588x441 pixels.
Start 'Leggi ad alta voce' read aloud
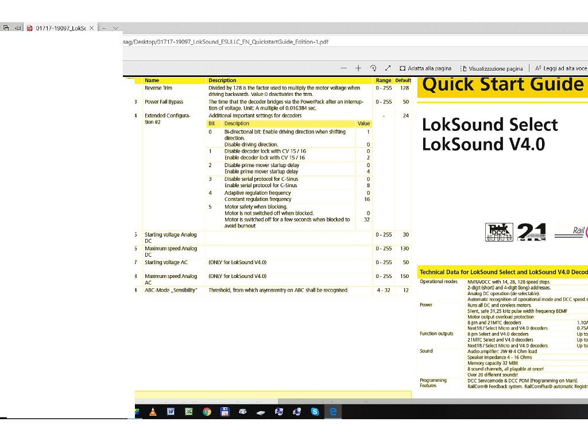point(560,68)
